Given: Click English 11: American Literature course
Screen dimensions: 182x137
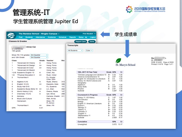Looking at the screenshot, I should (x=89, y=103).
